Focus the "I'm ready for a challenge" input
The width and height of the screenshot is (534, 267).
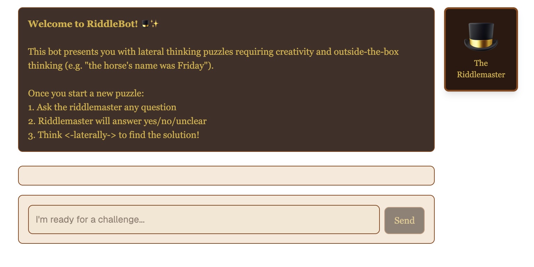(x=204, y=219)
